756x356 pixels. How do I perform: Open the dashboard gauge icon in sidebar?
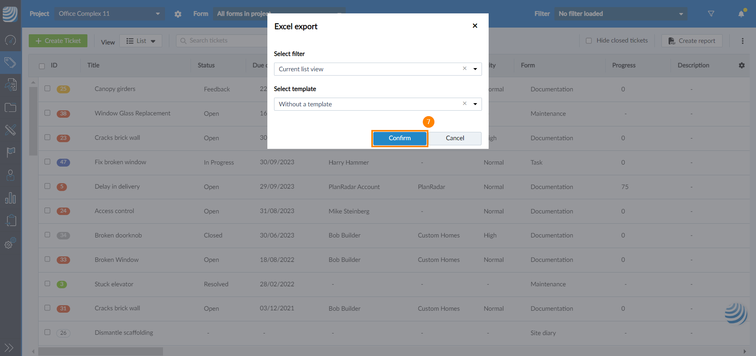click(10, 40)
